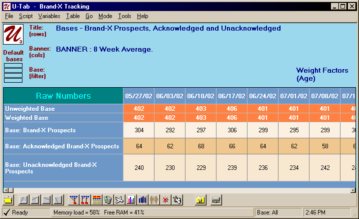
Task: Select the second Default bases box
Action: pos(13,71)
